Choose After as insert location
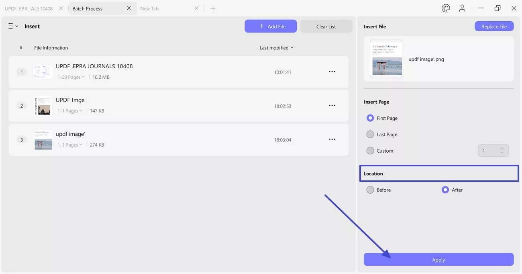Viewport: 522px width, 274px height. pyautogui.click(x=445, y=190)
